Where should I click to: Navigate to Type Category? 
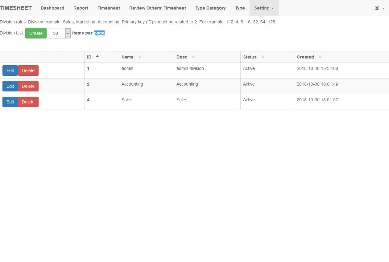[x=210, y=8]
